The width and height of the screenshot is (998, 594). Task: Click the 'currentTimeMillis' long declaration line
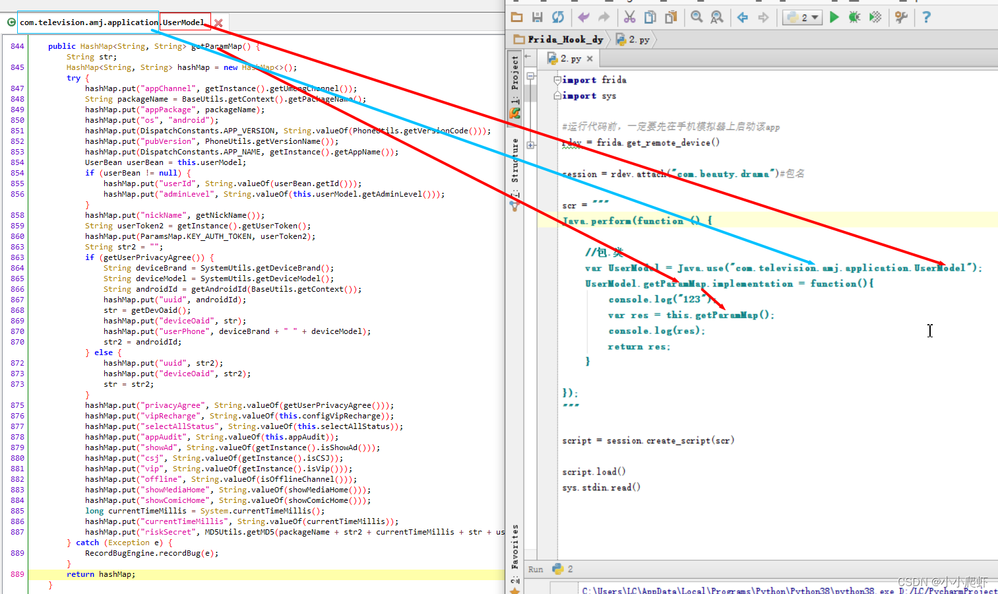[x=204, y=511]
